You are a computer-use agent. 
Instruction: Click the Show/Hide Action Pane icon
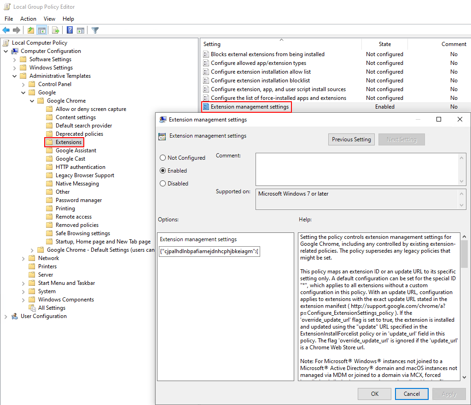click(81, 30)
